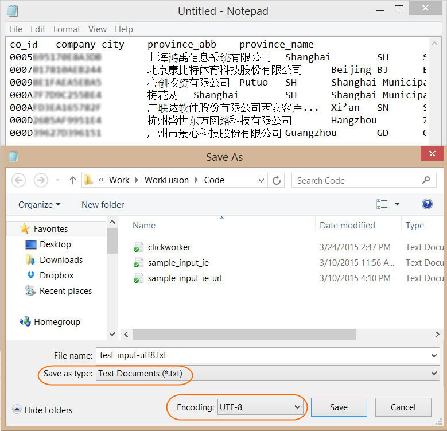Change view with the view layout icon
447x431 pixels.
tap(382, 204)
